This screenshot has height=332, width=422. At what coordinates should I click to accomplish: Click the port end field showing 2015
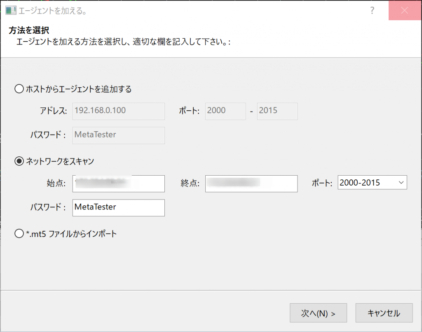pos(277,111)
